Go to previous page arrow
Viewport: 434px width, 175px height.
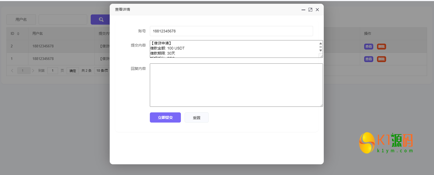click(x=12, y=71)
